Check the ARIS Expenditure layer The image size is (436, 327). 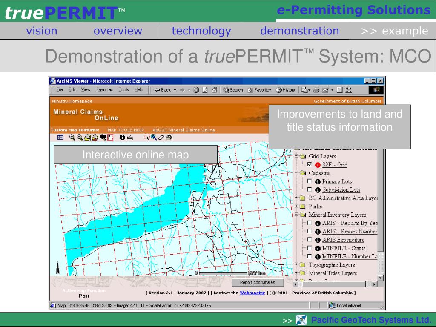[x=309, y=239]
